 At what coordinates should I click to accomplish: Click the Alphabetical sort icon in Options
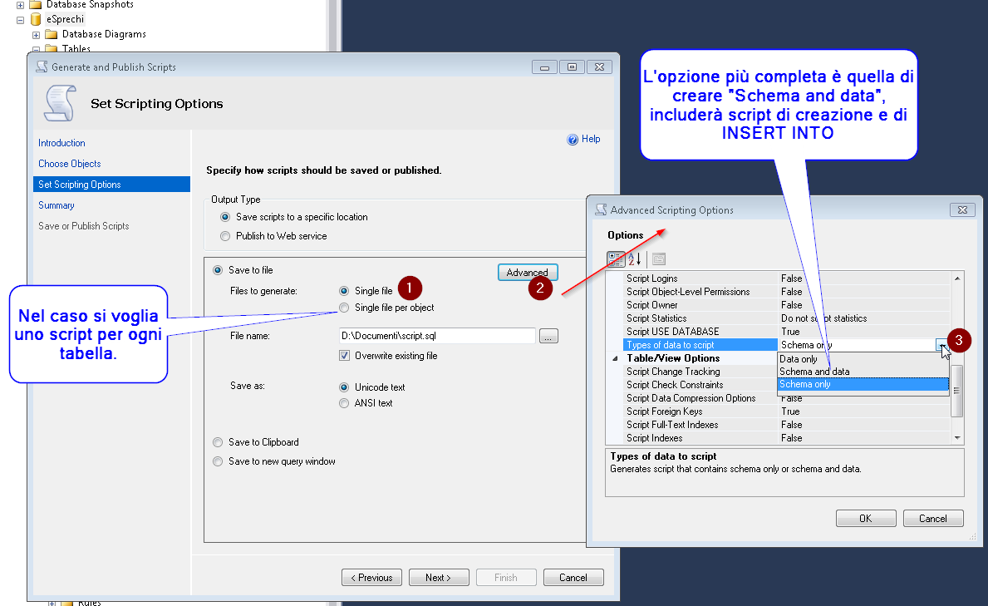(x=635, y=259)
